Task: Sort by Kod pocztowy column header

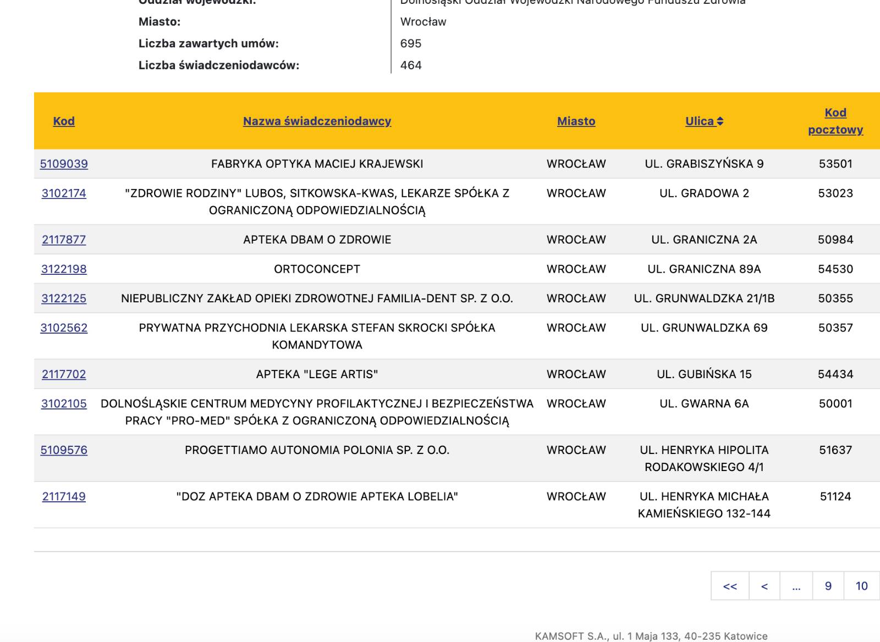Action: pyautogui.click(x=835, y=121)
